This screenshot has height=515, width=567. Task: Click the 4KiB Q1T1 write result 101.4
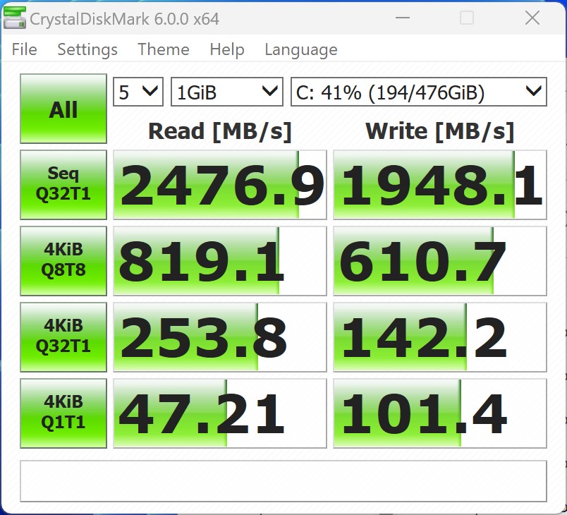[x=440, y=413]
